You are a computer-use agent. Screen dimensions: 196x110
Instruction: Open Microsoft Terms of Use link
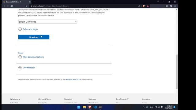click(73, 79)
